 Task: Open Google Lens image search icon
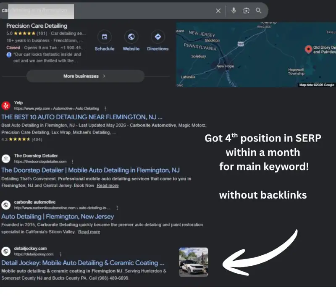(246, 10)
